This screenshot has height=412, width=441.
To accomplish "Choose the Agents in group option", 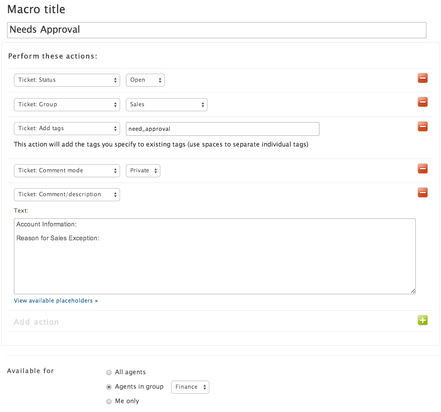I will [x=109, y=387].
